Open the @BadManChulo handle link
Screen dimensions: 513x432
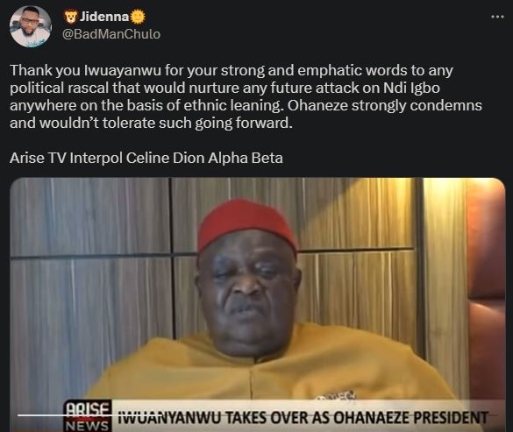coord(111,34)
